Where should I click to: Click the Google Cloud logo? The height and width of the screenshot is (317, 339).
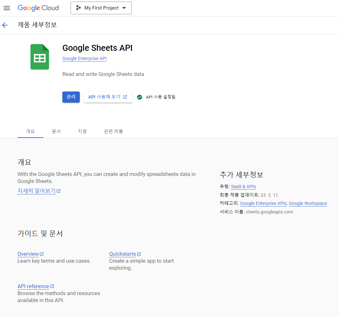[38, 8]
